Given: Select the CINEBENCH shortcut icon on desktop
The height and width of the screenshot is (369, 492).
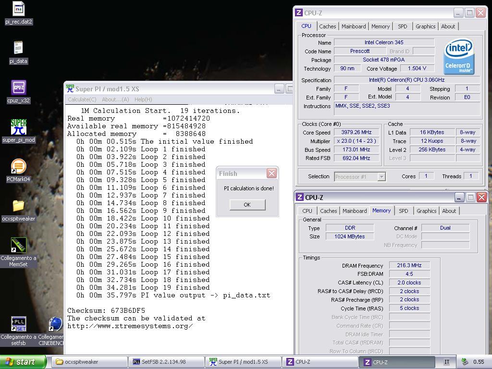Looking at the screenshot, I should (56, 324).
